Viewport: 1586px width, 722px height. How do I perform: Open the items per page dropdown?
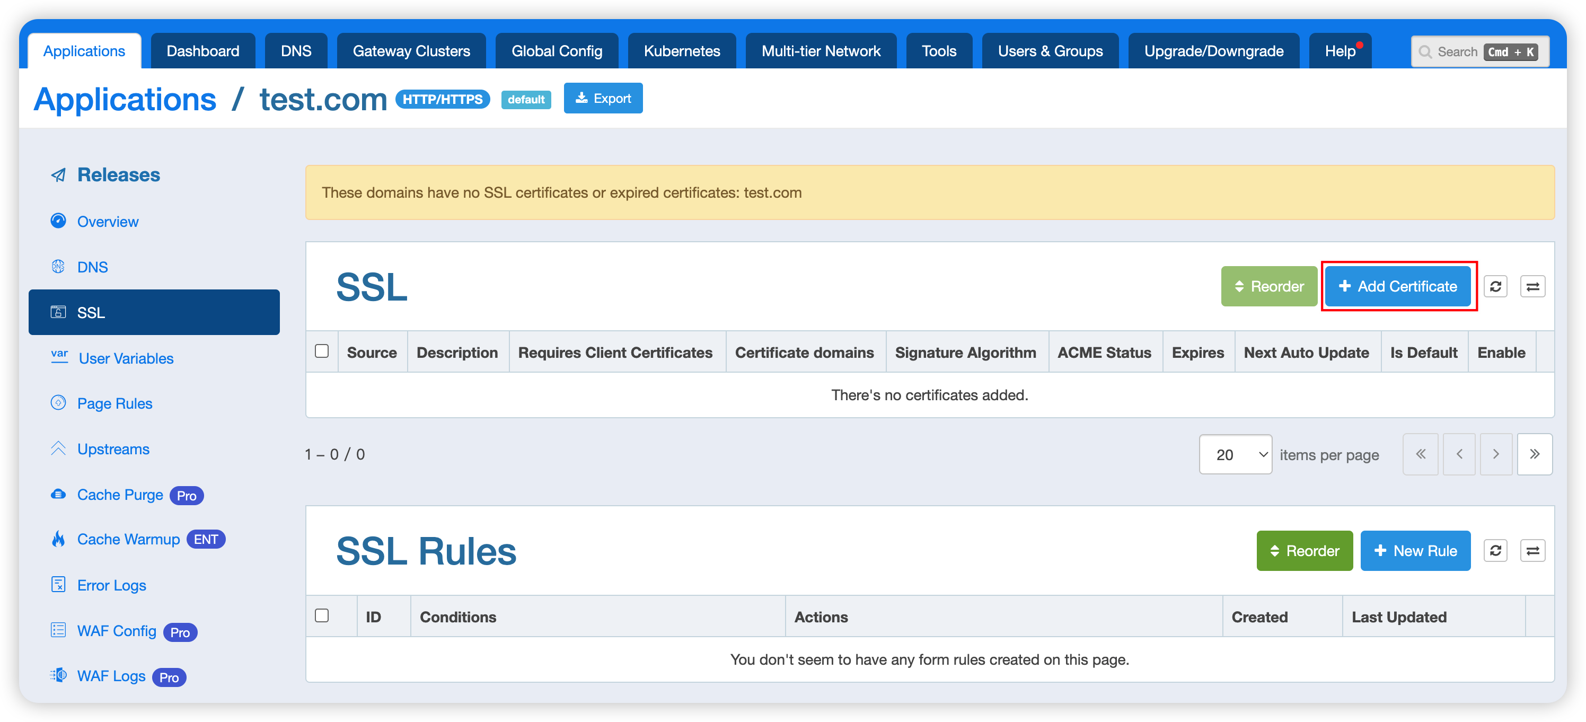point(1235,455)
